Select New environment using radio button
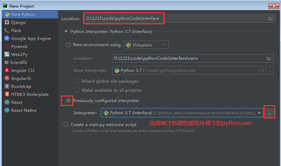This screenshot has height=166, width=281. [x=68, y=44]
